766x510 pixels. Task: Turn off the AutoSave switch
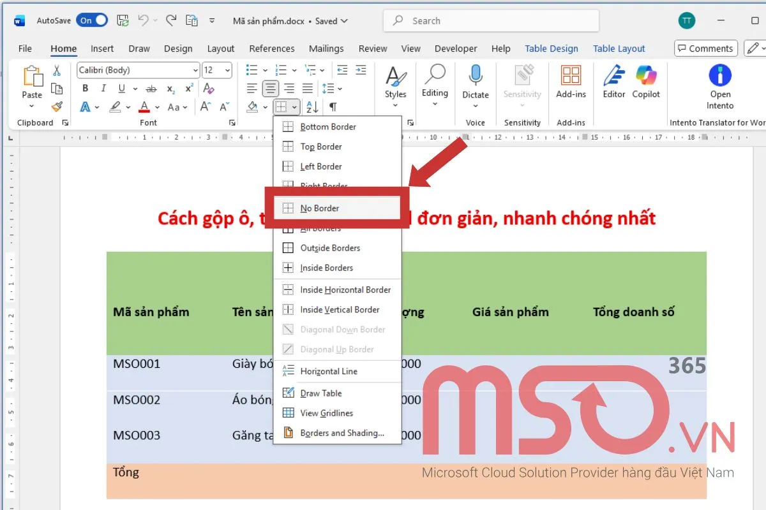[x=92, y=20]
